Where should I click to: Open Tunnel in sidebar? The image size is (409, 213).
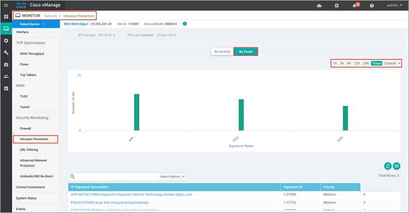(x=25, y=107)
